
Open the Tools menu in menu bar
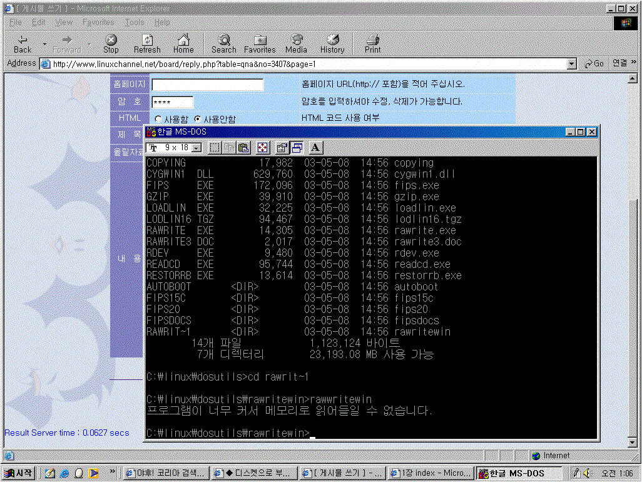pyautogui.click(x=134, y=22)
